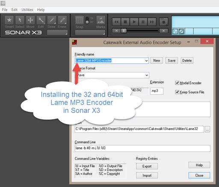Viewport: 219px width, 187px height.
Task: Click the Export registry button
Action: tap(147, 166)
